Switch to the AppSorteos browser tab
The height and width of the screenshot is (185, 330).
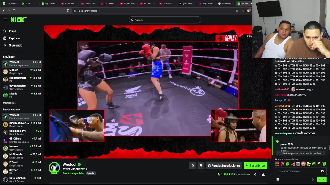coord(206,4)
